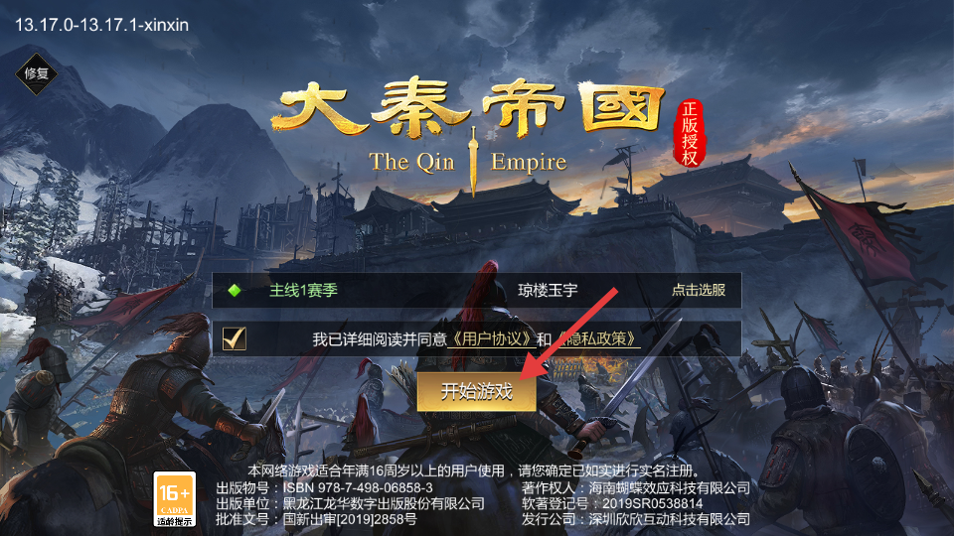Image resolution: width=954 pixels, height=536 pixels.
Task: Click the version text 13.17.0-13.17.1-xinxin
Action: coord(101,25)
